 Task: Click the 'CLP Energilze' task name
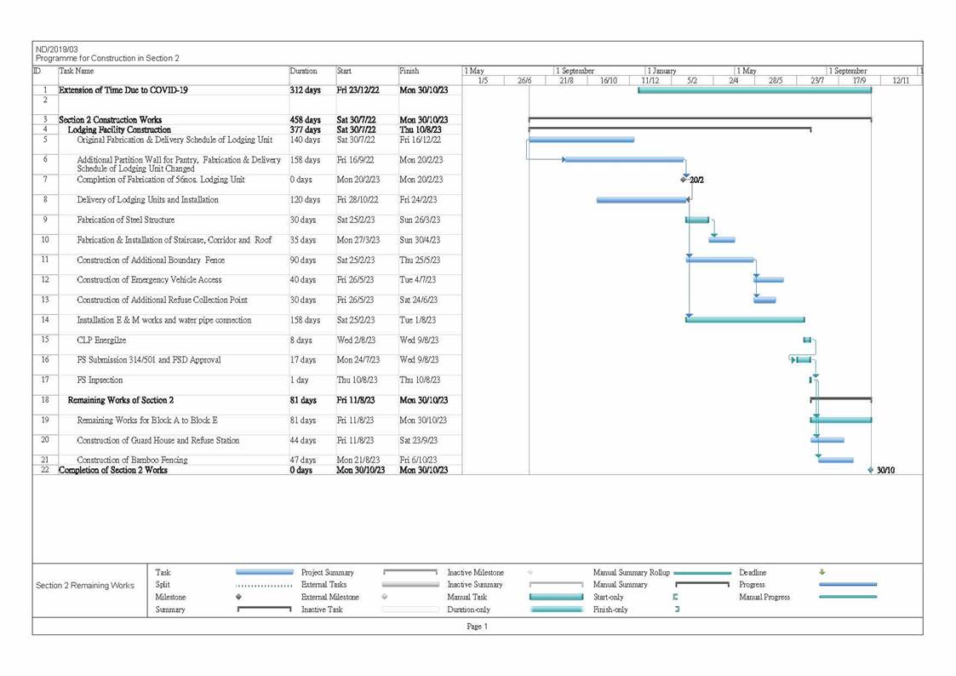100,340
